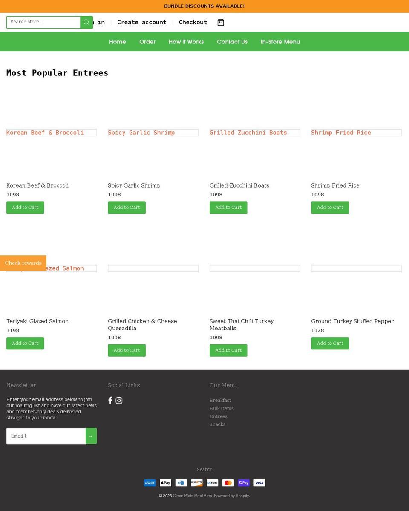Add Grilled Chicken & Cheese Quesadilla to cart
Viewport: 409px width, 511px height.
127,350
